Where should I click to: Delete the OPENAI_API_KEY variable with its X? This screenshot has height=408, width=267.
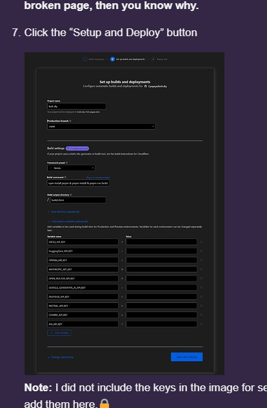(201, 260)
